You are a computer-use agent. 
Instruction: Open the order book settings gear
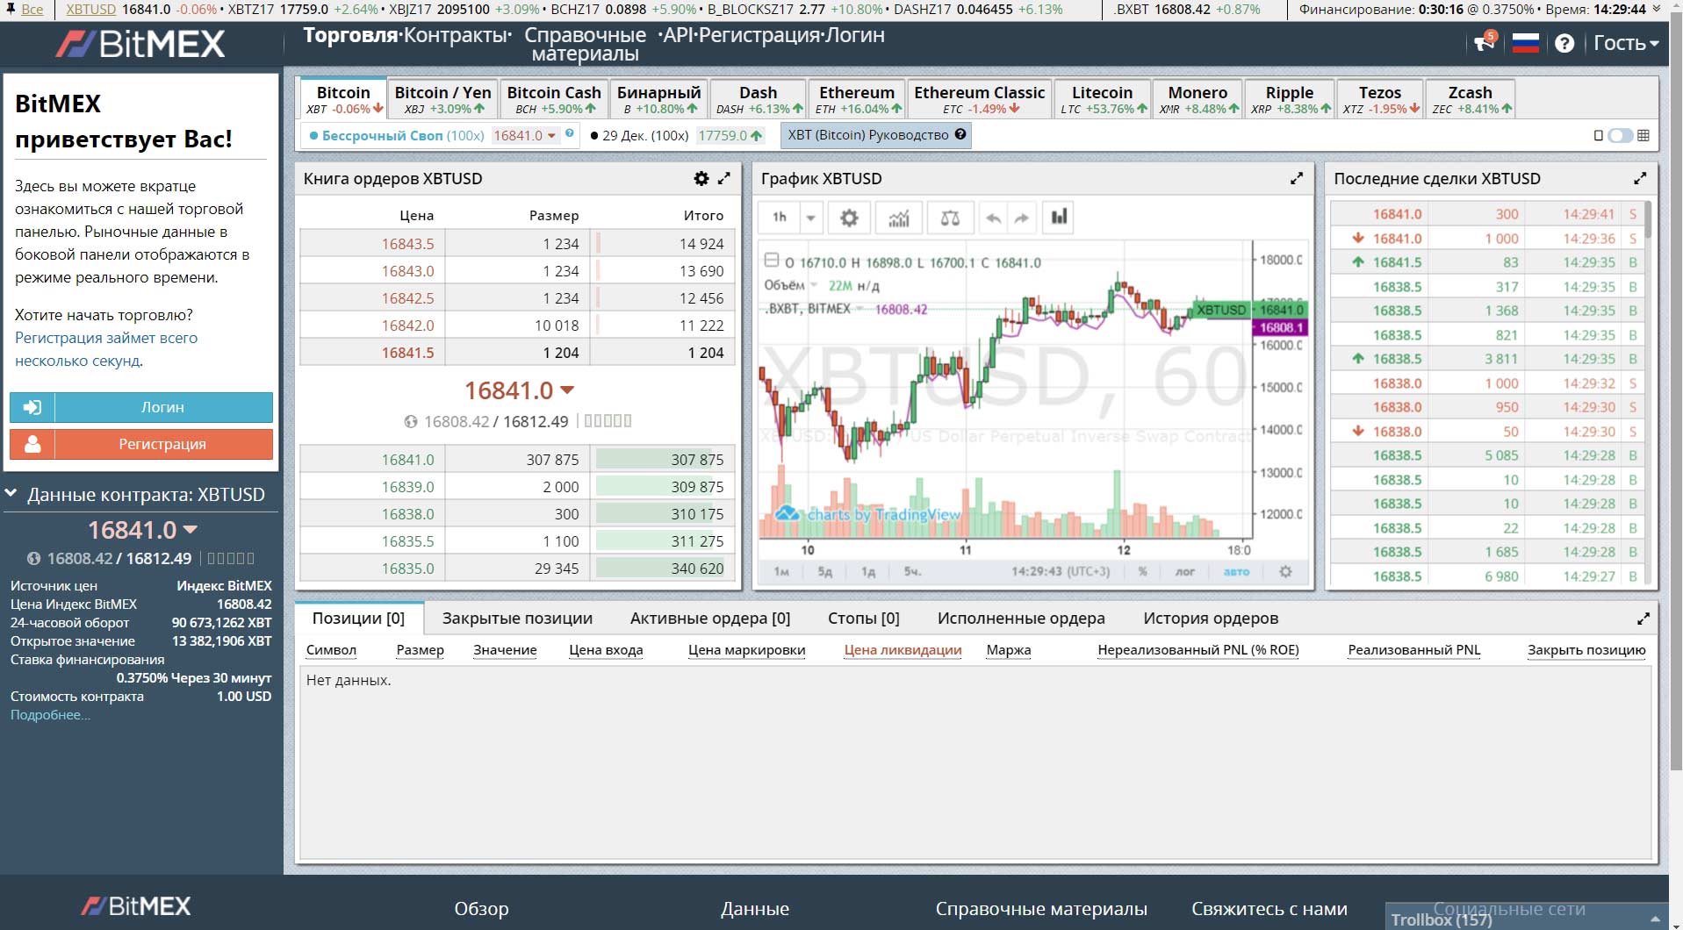701,178
